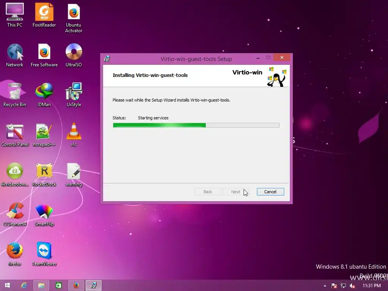
Task: Open the Setup window system menu icon
Action: 107,59
